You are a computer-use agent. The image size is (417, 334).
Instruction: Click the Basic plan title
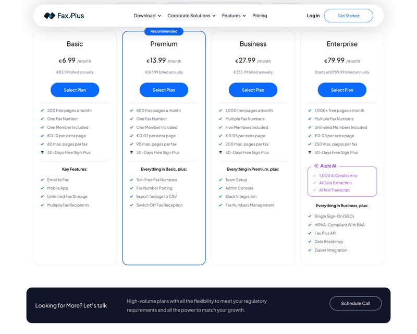coord(75,44)
